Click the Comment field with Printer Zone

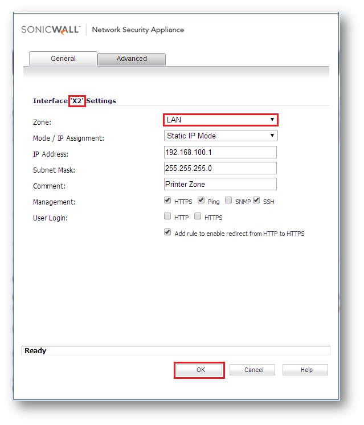[x=219, y=184]
